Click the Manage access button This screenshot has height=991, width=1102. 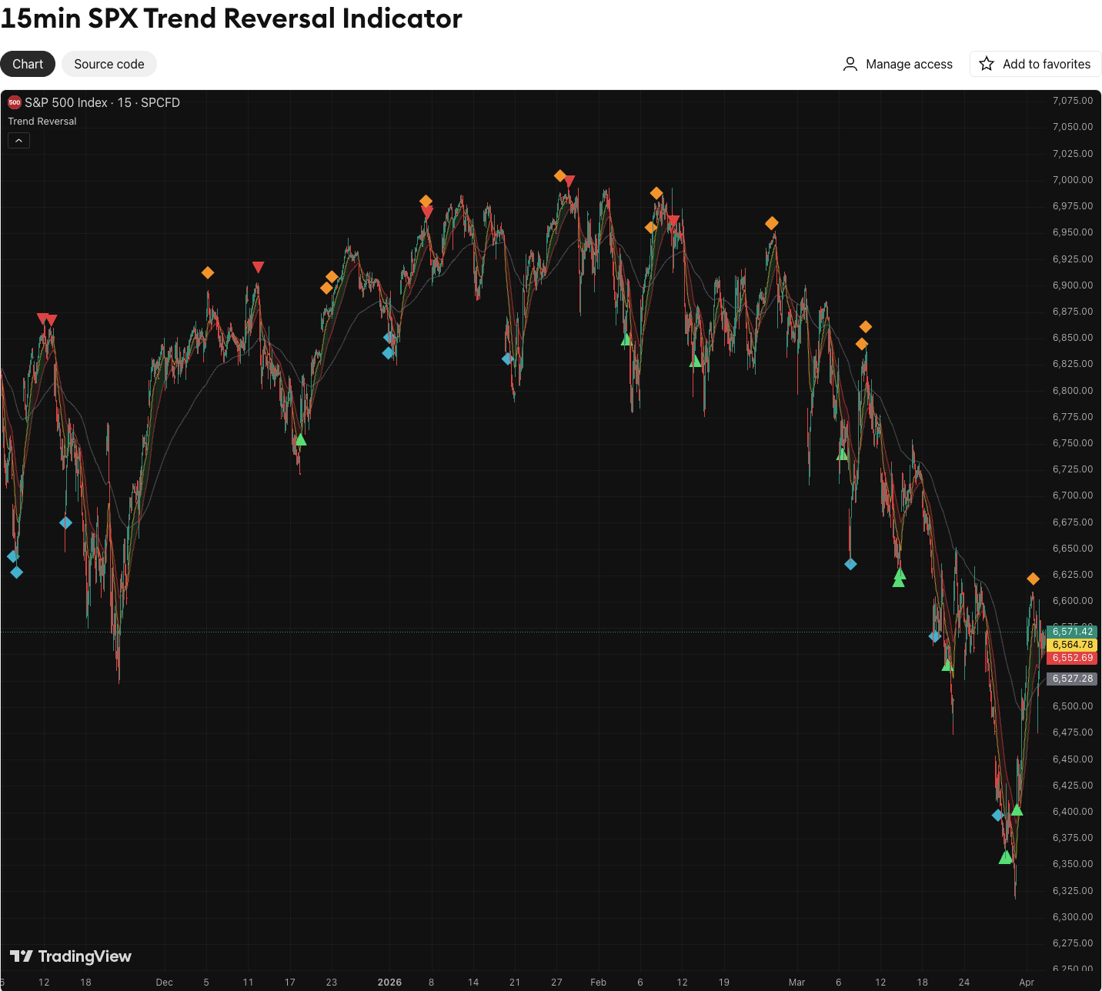pos(908,64)
